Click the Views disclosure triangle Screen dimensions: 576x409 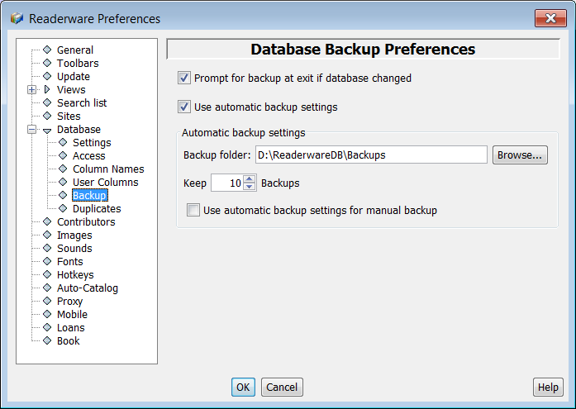pyautogui.click(x=47, y=89)
